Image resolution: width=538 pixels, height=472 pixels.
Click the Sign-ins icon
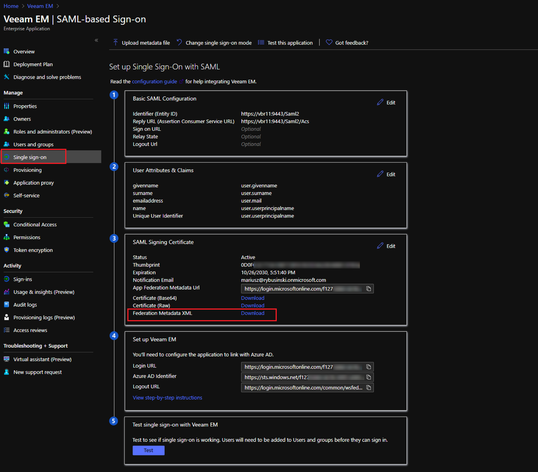pyautogui.click(x=7, y=279)
